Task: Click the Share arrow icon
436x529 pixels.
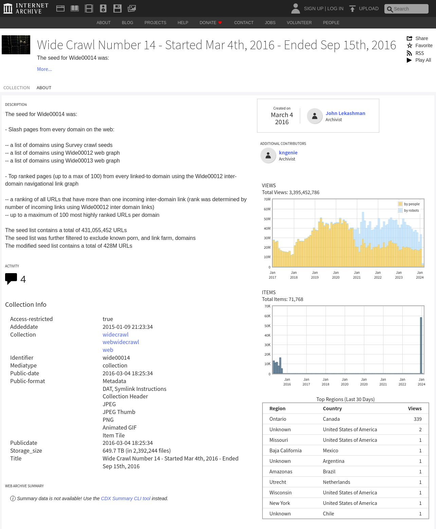Action: pyautogui.click(x=410, y=38)
